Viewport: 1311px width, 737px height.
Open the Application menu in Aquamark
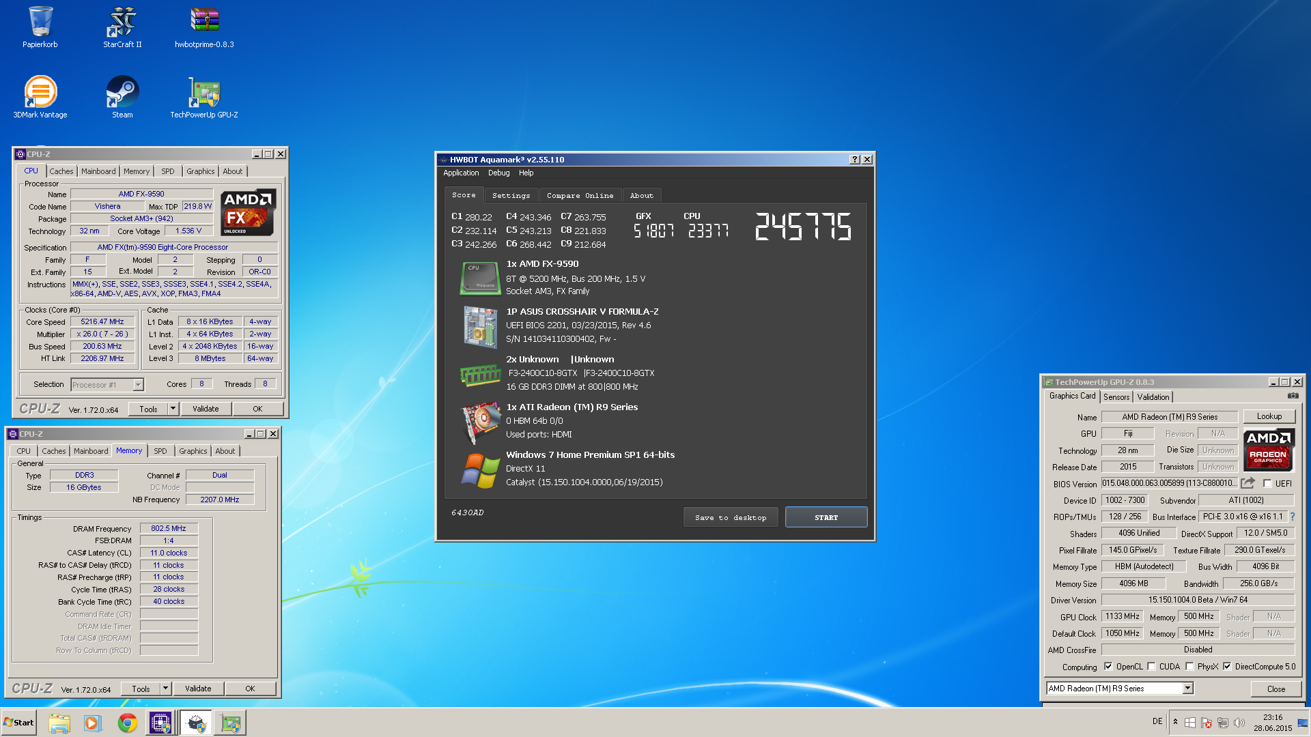[461, 173]
